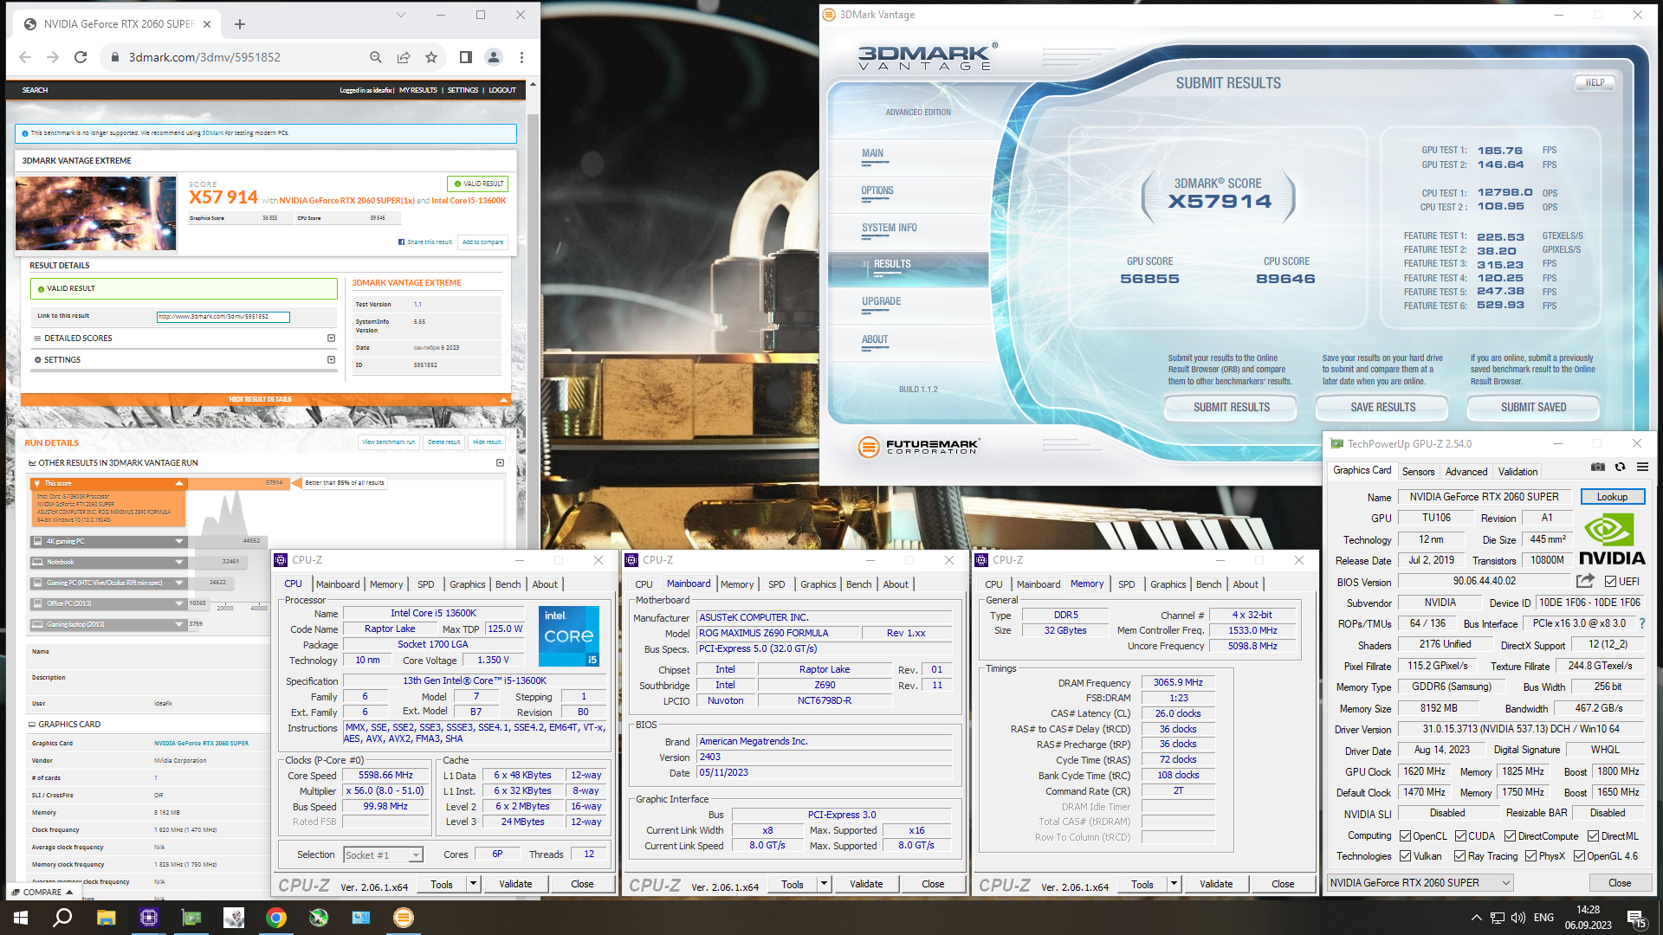Viewport: 1663px width, 935px height.
Task: Bookmark this 3dmark page with the star
Action: [x=431, y=57]
